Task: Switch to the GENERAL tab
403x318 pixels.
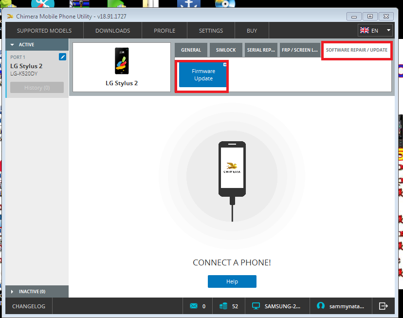Action: click(191, 50)
